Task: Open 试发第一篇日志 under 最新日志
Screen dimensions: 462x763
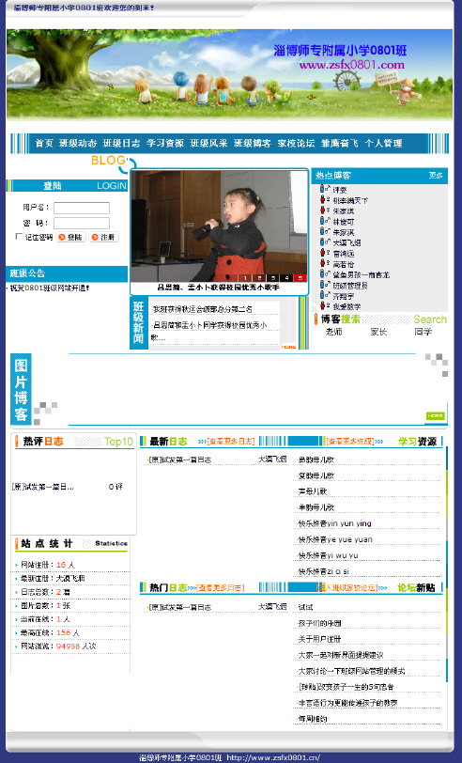Action: pyautogui.click(x=180, y=459)
